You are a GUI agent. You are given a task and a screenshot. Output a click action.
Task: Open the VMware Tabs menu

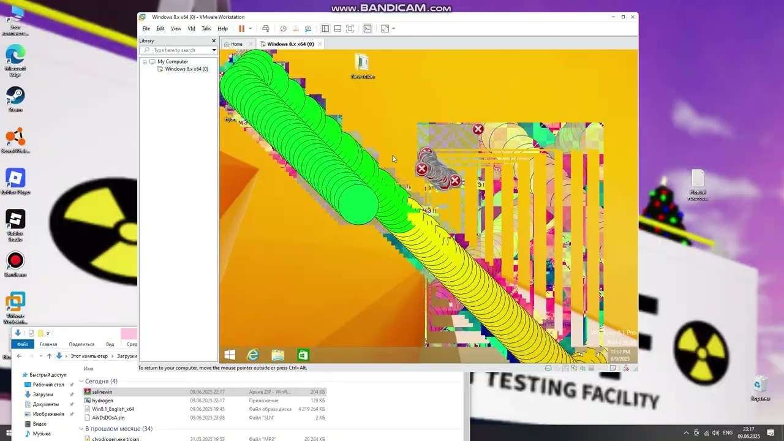(x=206, y=29)
